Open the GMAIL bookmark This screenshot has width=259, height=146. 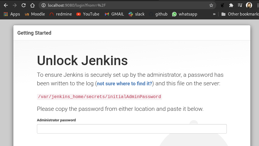pyautogui.click(x=114, y=14)
